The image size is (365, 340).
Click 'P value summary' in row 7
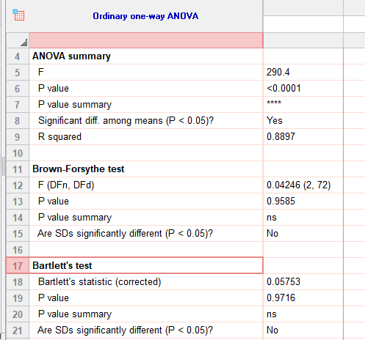click(75, 105)
